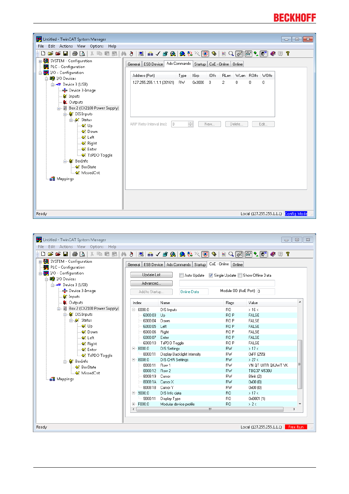Toggle Free Run icon in bottom window toolbar
Viewport: 349px width, 494px height.
[206, 254]
